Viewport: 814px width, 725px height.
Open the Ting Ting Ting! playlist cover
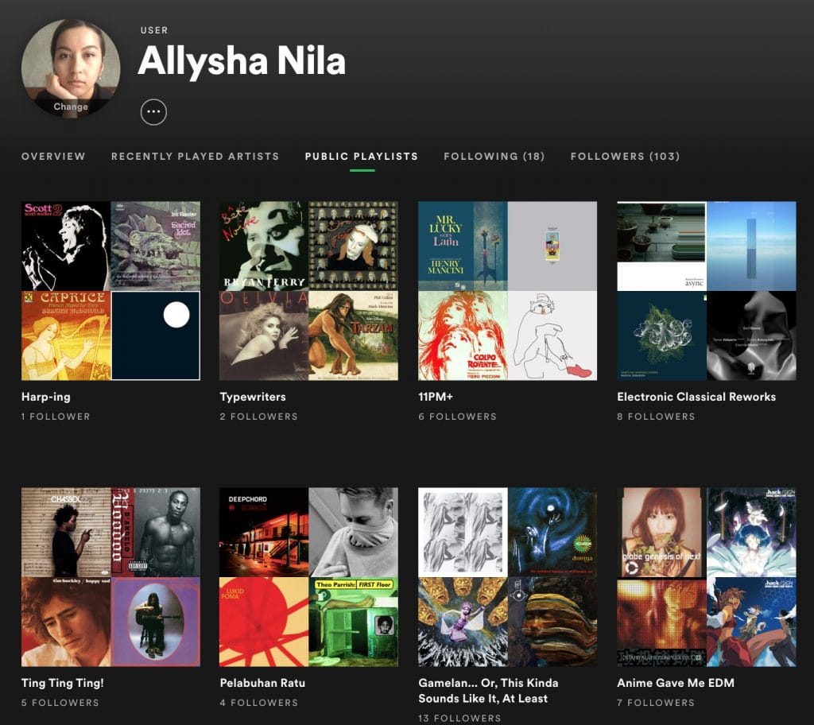110,577
